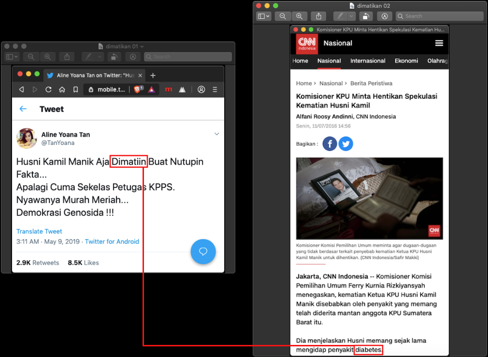Click the zoom in icon on dimatikan 02 window
The width and height of the screenshot is (488, 357).
pos(300,16)
